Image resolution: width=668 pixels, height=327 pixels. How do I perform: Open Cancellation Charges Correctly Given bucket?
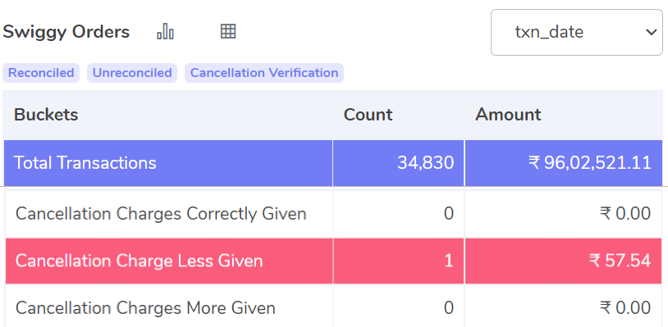pos(161,213)
